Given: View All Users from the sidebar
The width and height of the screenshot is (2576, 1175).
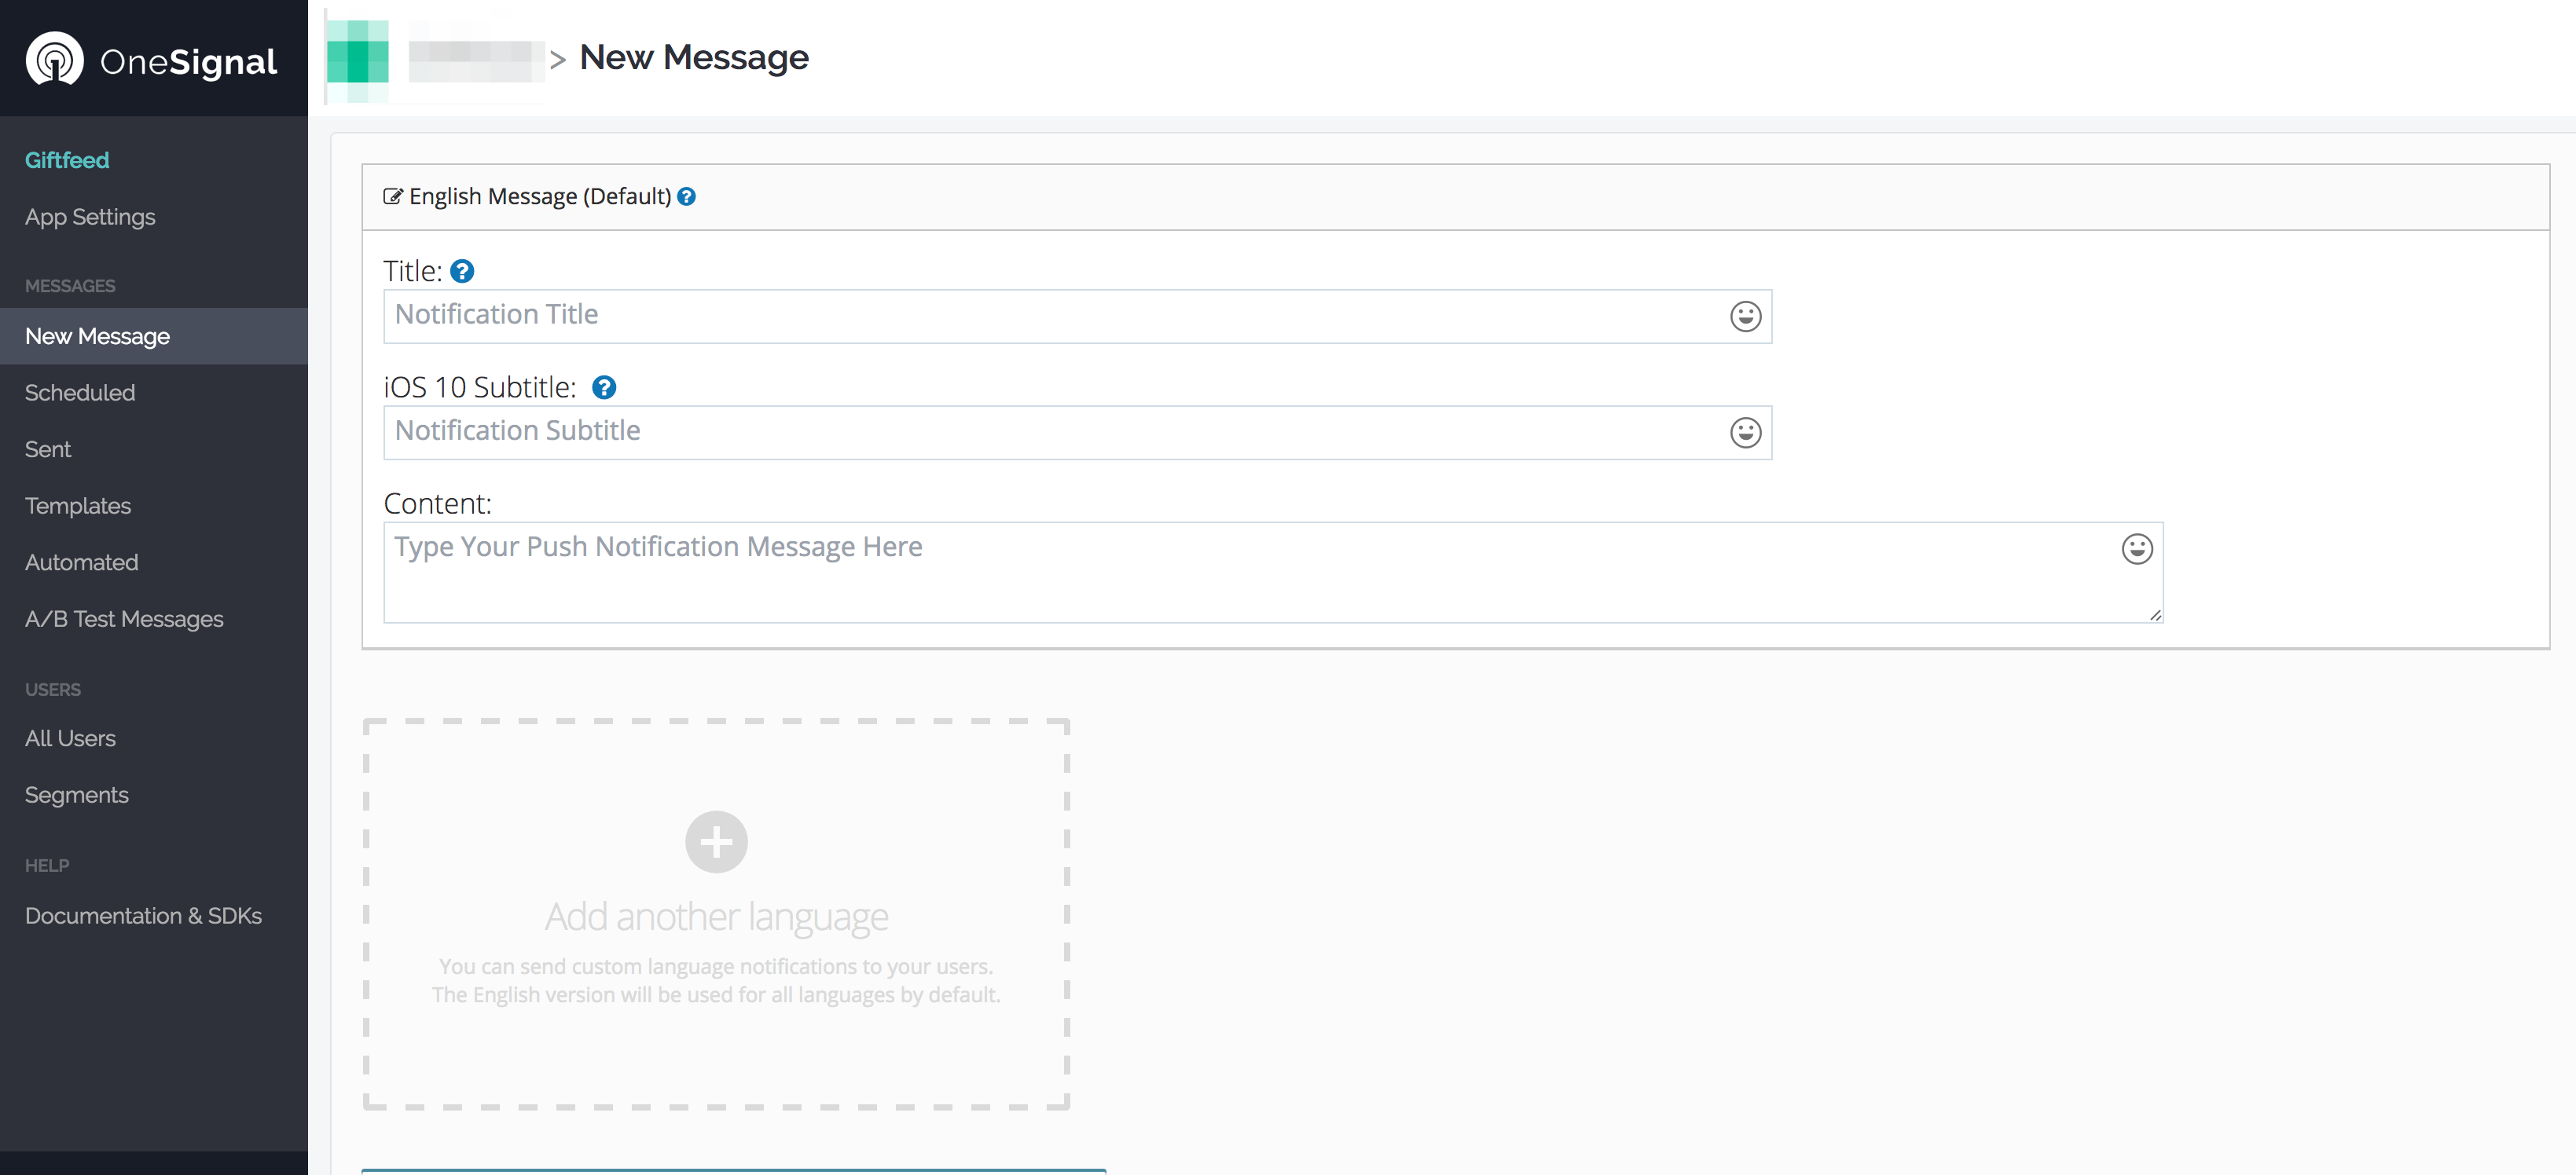Looking at the screenshot, I should tap(70, 738).
